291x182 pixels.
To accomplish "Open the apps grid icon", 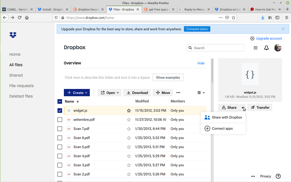I will pyautogui.click(x=255, y=48).
